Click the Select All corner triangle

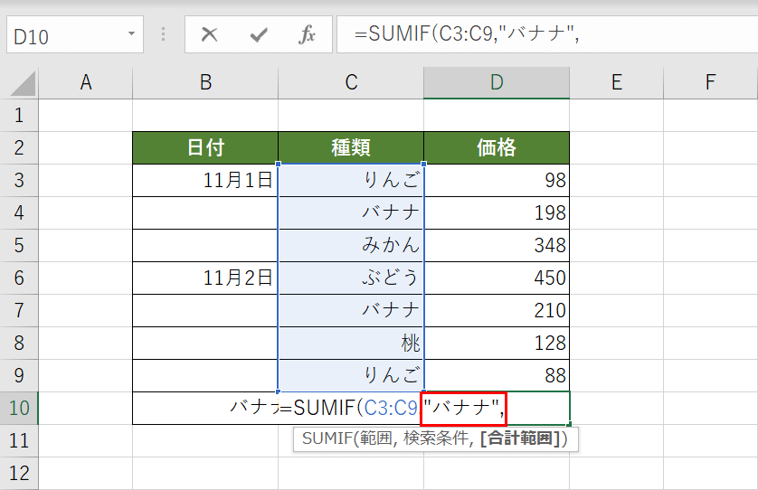[x=22, y=84]
